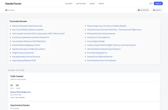Open Ford Escort Işıklandırma Sistemi Modern Mi
Viewport: 168px width, 110px height.
[31, 37]
